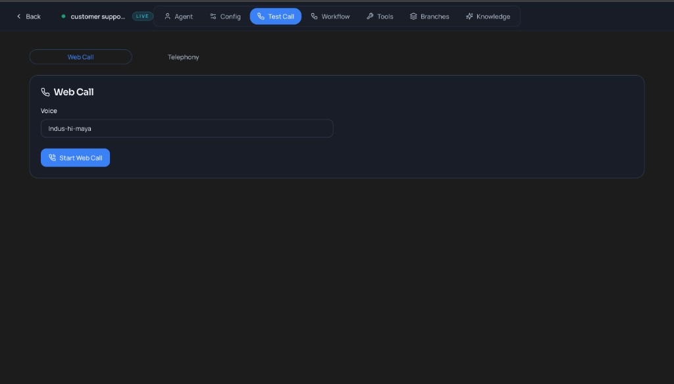Open the Test Call tab
The width and height of the screenshot is (674, 384).
coord(275,16)
